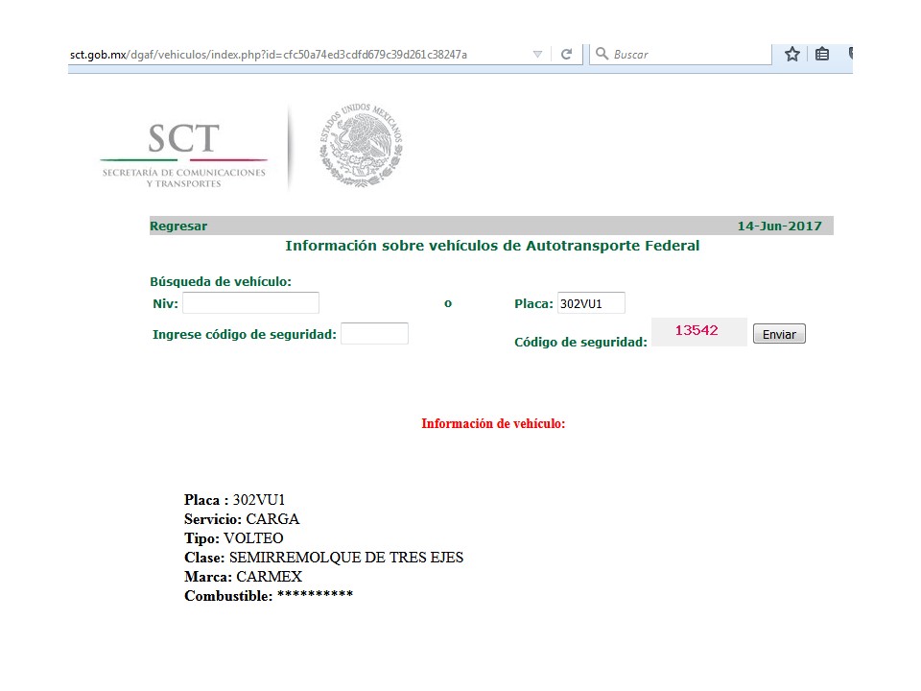Click the Buscar browser search field

689,55
